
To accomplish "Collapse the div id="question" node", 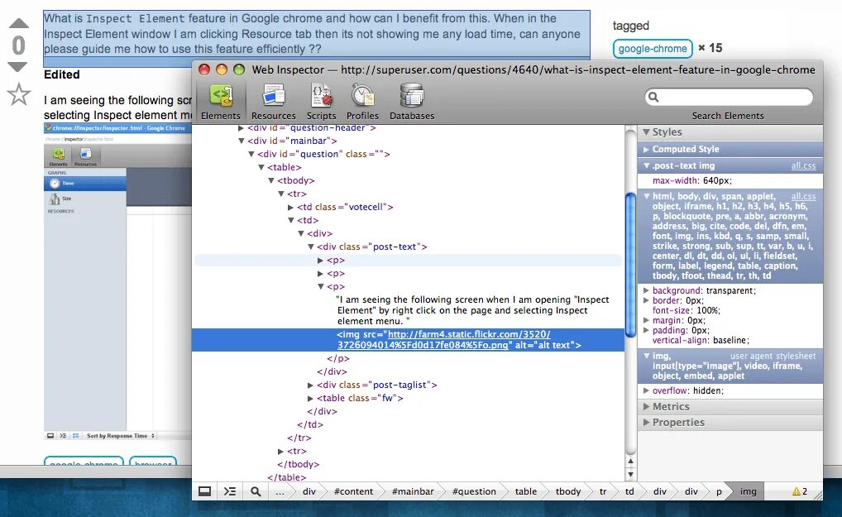I will pyautogui.click(x=251, y=154).
